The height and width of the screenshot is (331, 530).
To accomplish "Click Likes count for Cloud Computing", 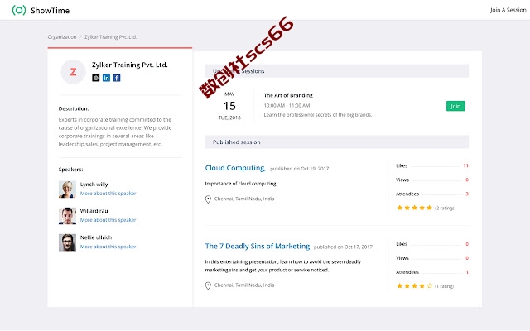I will (x=465, y=165).
